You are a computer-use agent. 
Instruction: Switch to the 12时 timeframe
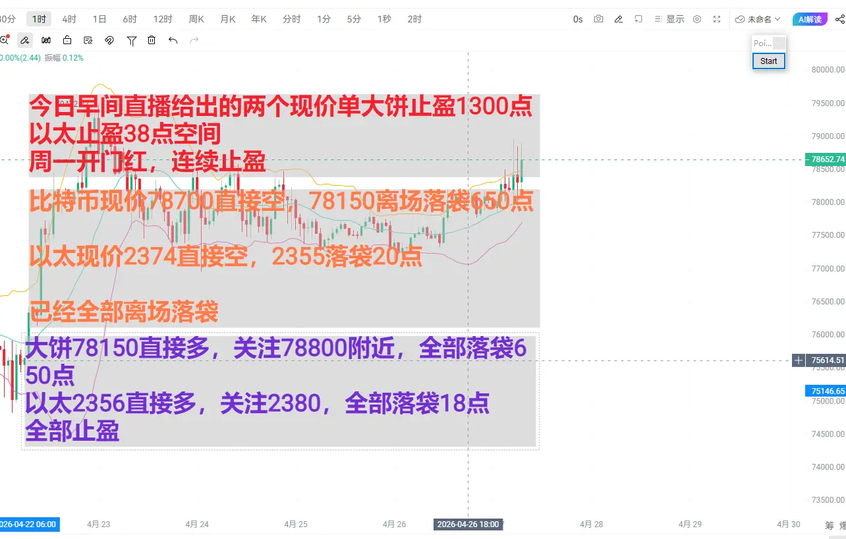point(163,19)
